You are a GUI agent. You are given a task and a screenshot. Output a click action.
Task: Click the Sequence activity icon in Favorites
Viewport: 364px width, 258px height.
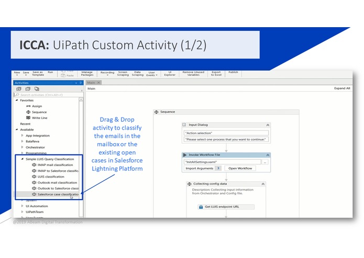tap(28, 112)
